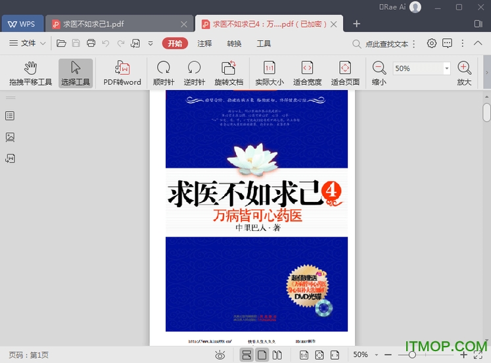The height and width of the screenshot is (363, 491).
Task: Switch to two-page view mode
Action: (x=277, y=355)
